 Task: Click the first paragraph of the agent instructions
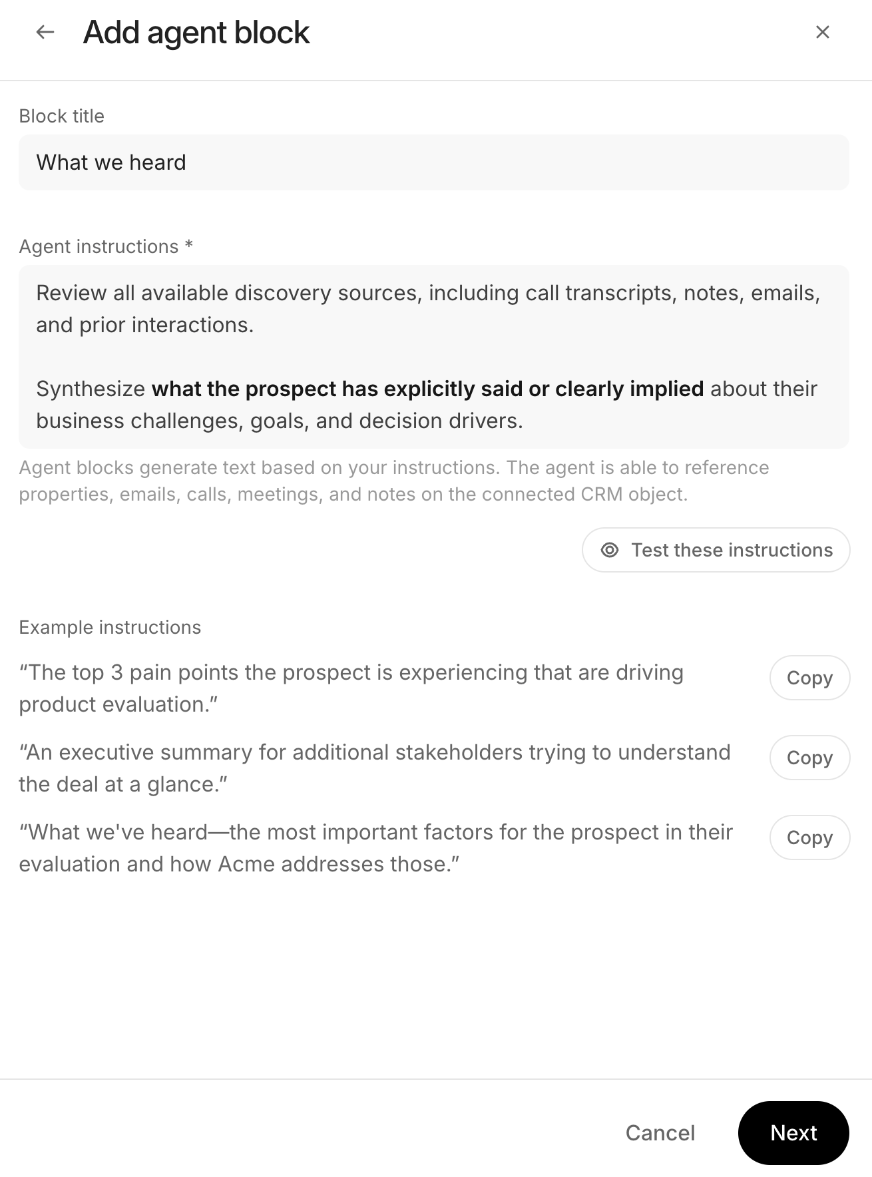pyautogui.click(x=427, y=309)
